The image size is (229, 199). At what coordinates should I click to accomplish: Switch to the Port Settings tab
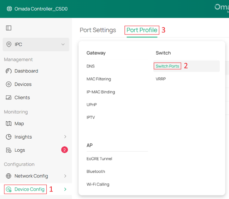pyautogui.click(x=98, y=30)
